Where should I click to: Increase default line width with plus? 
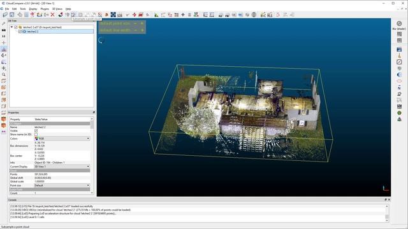pyautogui.click(x=142, y=30)
